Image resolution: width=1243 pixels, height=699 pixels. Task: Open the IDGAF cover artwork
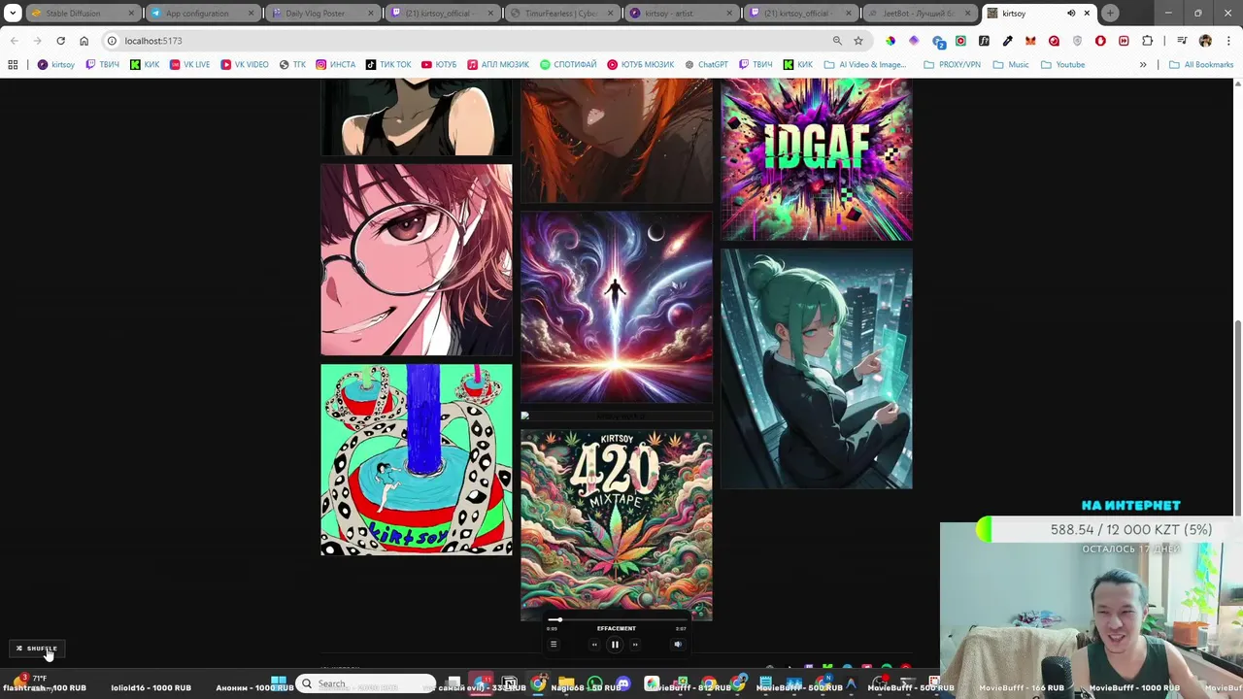tap(817, 159)
